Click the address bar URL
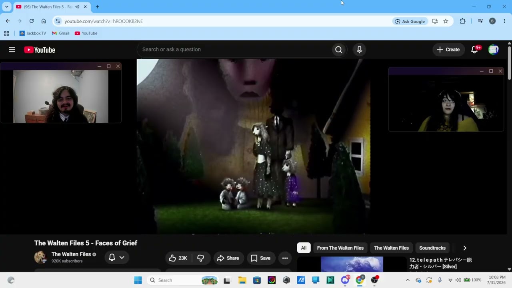Screen dimensions: 512x288 (104, 21)
